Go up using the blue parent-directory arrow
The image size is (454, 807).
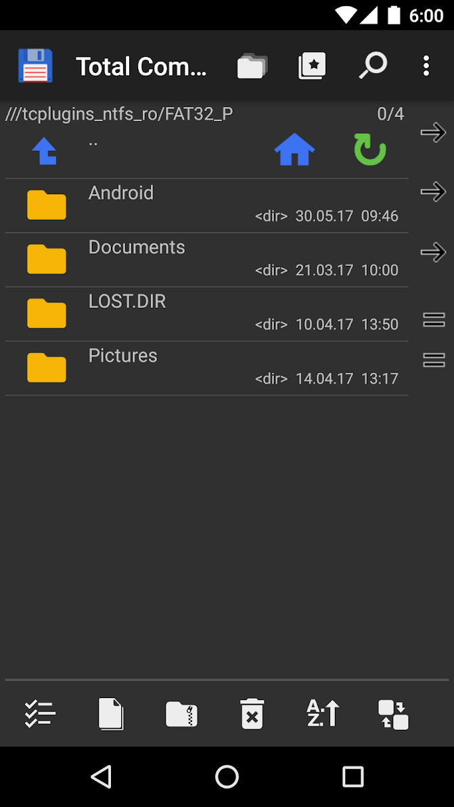click(45, 151)
